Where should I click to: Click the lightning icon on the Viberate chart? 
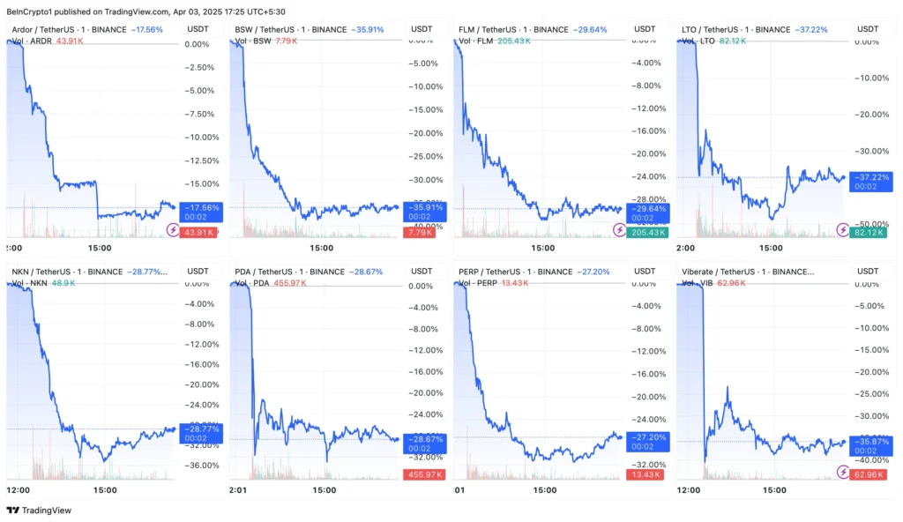[843, 474]
